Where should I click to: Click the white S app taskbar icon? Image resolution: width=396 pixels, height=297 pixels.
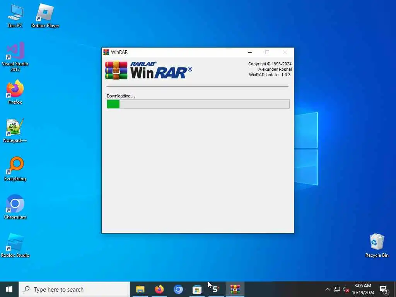[216, 289]
